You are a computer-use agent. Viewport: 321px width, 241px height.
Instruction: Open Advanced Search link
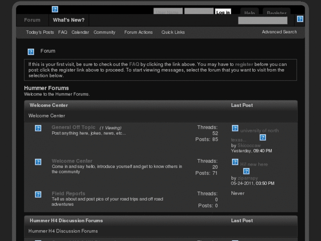(279, 32)
